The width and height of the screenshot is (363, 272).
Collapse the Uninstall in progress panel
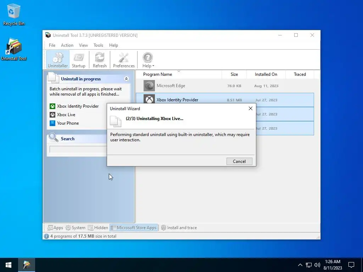click(127, 79)
